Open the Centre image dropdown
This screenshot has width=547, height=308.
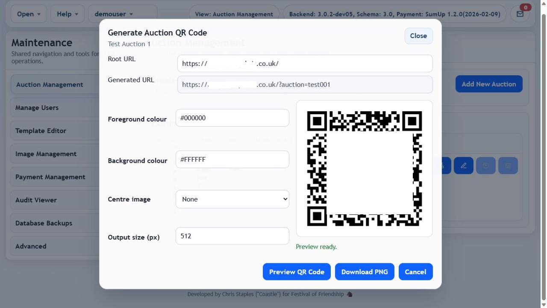pyautogui.click(x=232, y=199)
